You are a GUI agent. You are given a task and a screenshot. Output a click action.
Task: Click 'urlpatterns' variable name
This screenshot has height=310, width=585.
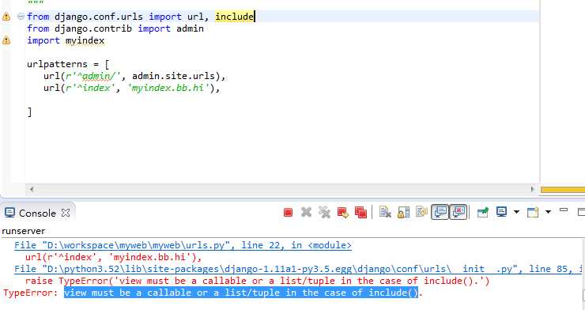(x=57, y=64)
